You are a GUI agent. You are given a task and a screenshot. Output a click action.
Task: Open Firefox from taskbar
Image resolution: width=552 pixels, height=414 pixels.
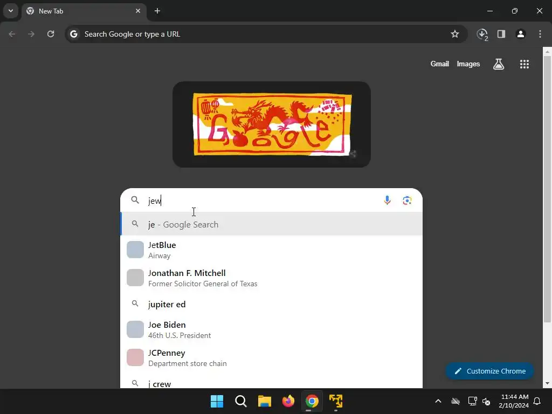click(x=288, y=401)
